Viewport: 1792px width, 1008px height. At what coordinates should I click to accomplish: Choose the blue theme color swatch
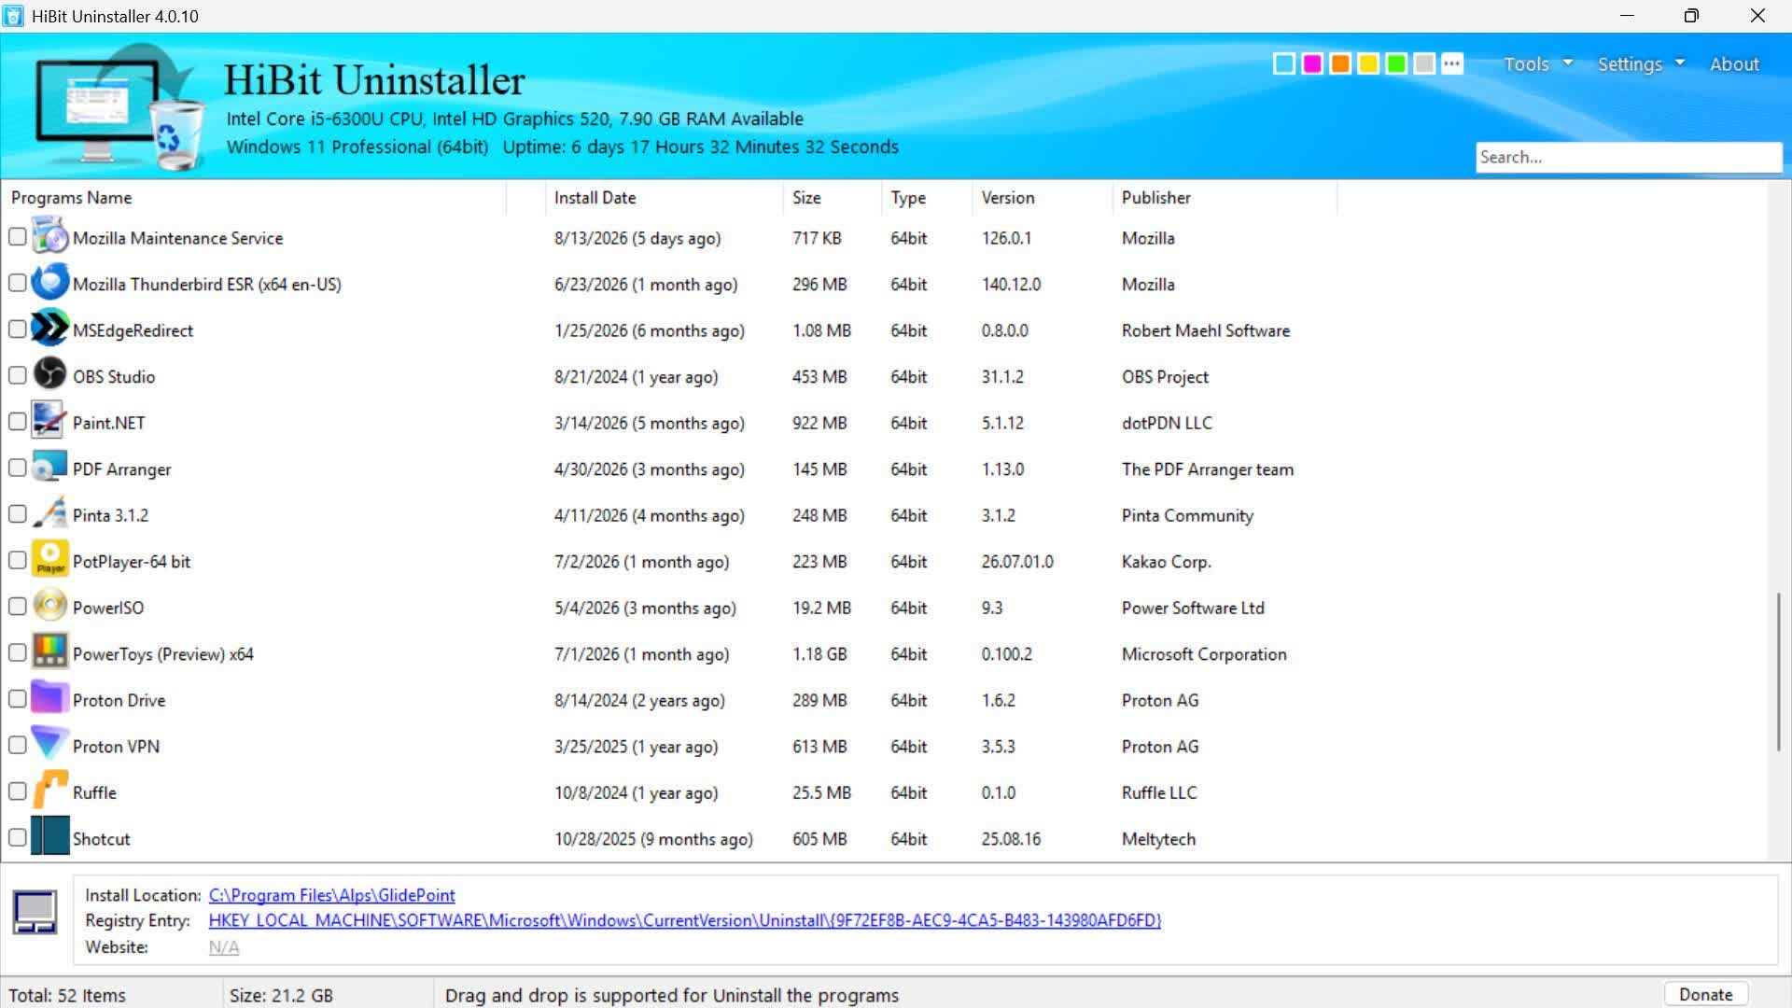(x=1284, y=63)
